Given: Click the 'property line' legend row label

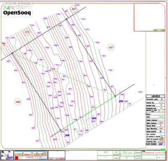Looking at the screenshot, I should [x=151, y=142].
